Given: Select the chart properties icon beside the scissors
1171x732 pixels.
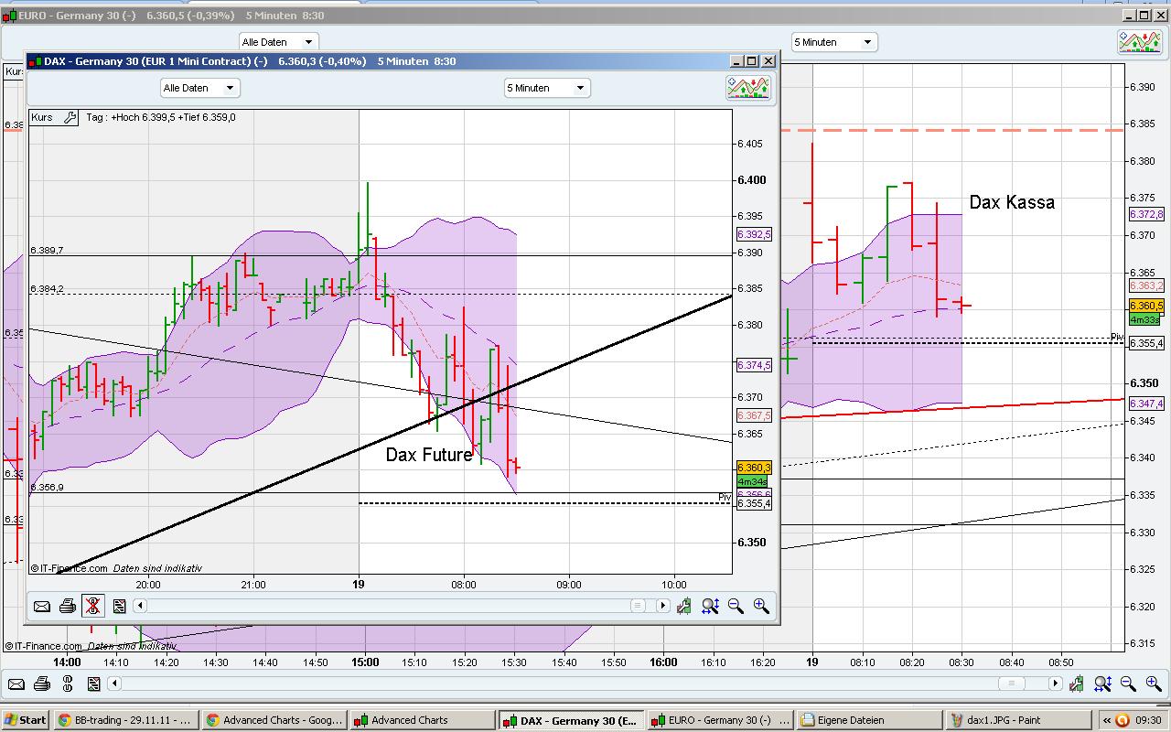Looking at the screenshot, I should (x=119, y=606).
